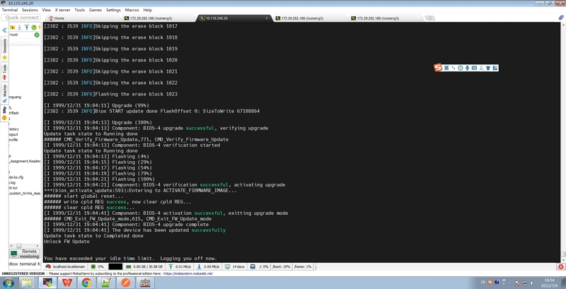The height and width of the screenshot is (289, 566).
Task: Open the Macros menu in menu bar
Action: pos(132,10)
